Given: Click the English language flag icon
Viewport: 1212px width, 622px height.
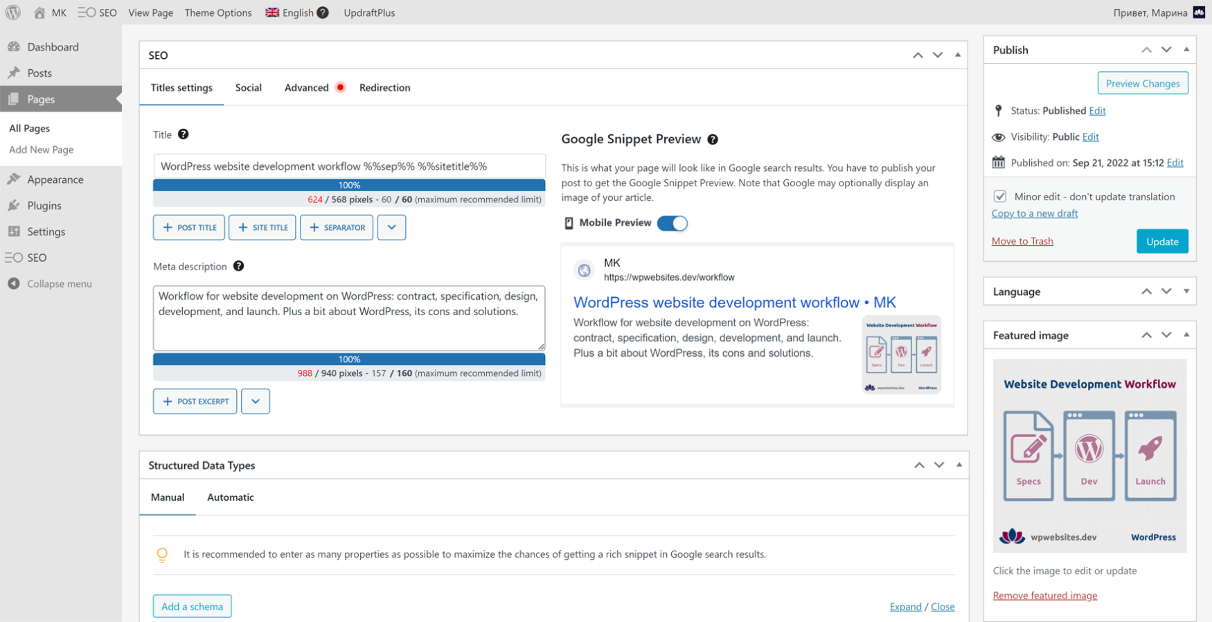Looking at the screenshot, I should (x=272, y=12).
